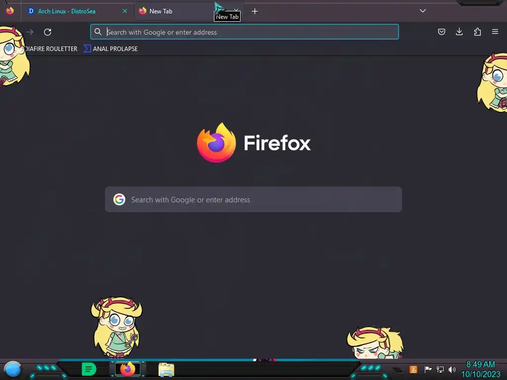Screen dimensions: 507x380
Task: Click the Google search box on new tab page
Action: pos(253,199)
